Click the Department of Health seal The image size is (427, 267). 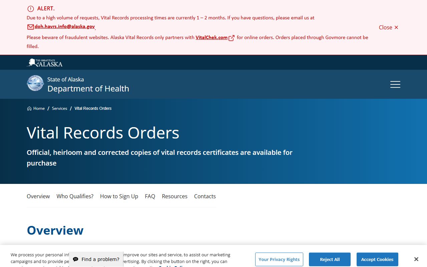tap(35, 83)
